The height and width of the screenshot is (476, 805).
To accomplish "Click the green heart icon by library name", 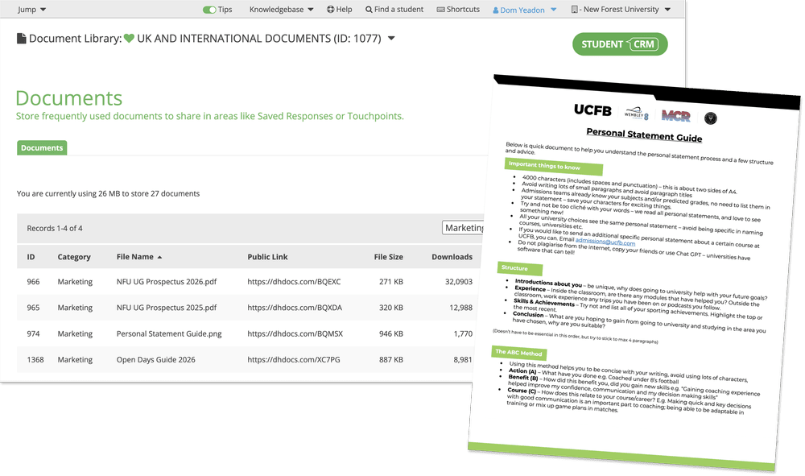I will [129, 39].
